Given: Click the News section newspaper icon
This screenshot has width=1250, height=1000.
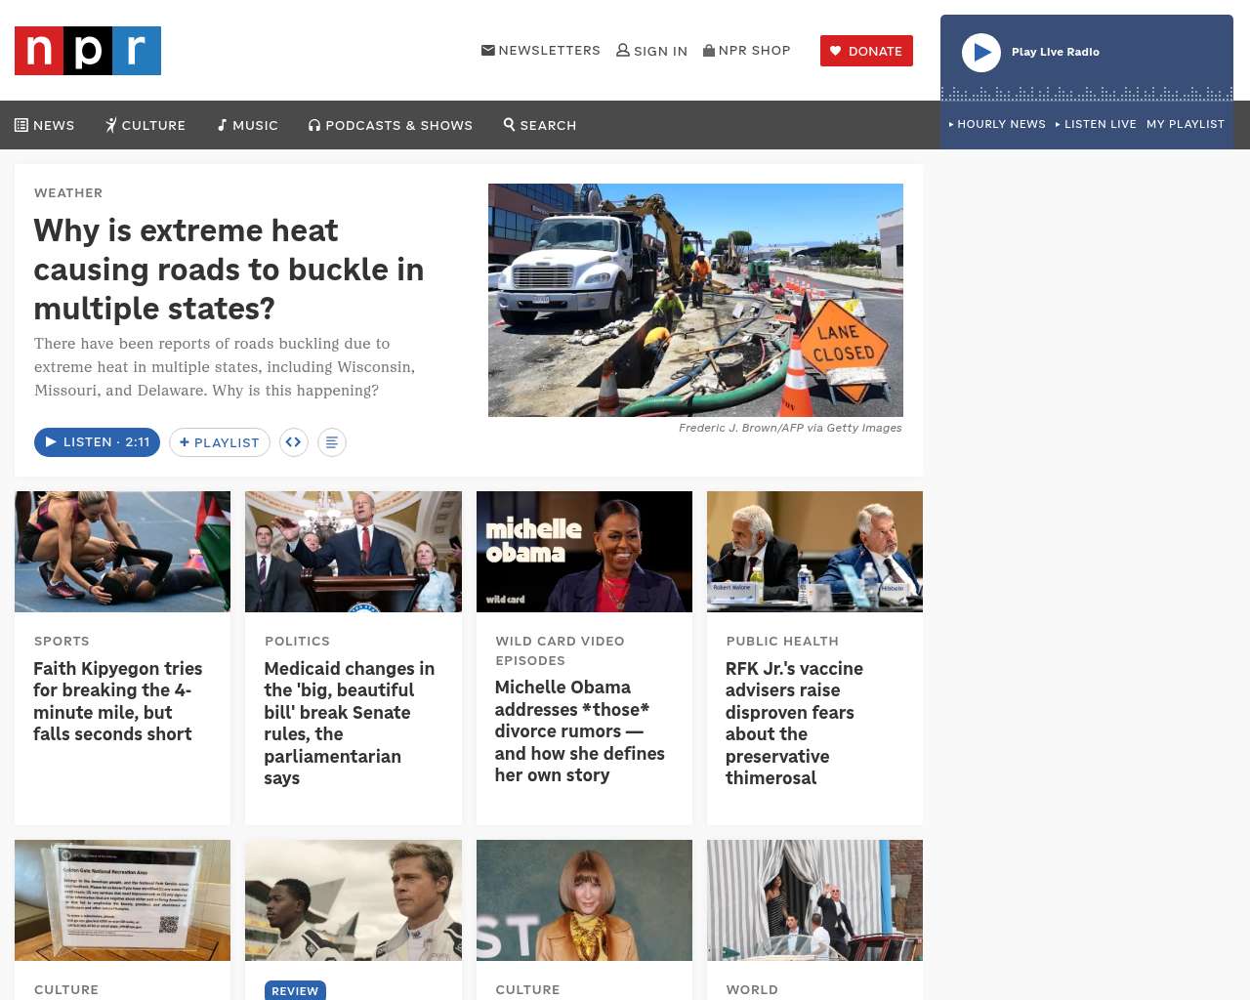Looking at the screenshot, I should 21,125.
